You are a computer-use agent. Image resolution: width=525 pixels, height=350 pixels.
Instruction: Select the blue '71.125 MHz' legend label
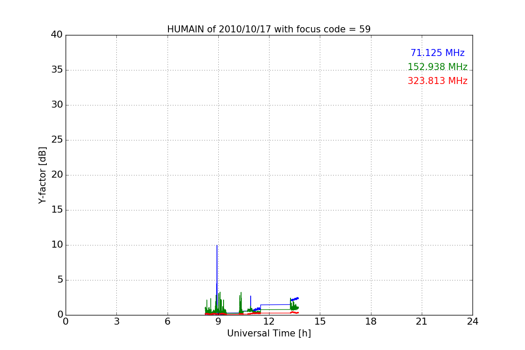pos(437,53)
